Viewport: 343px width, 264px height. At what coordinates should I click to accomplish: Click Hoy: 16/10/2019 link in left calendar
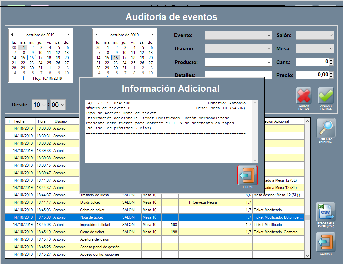click(x=47, y=78)
